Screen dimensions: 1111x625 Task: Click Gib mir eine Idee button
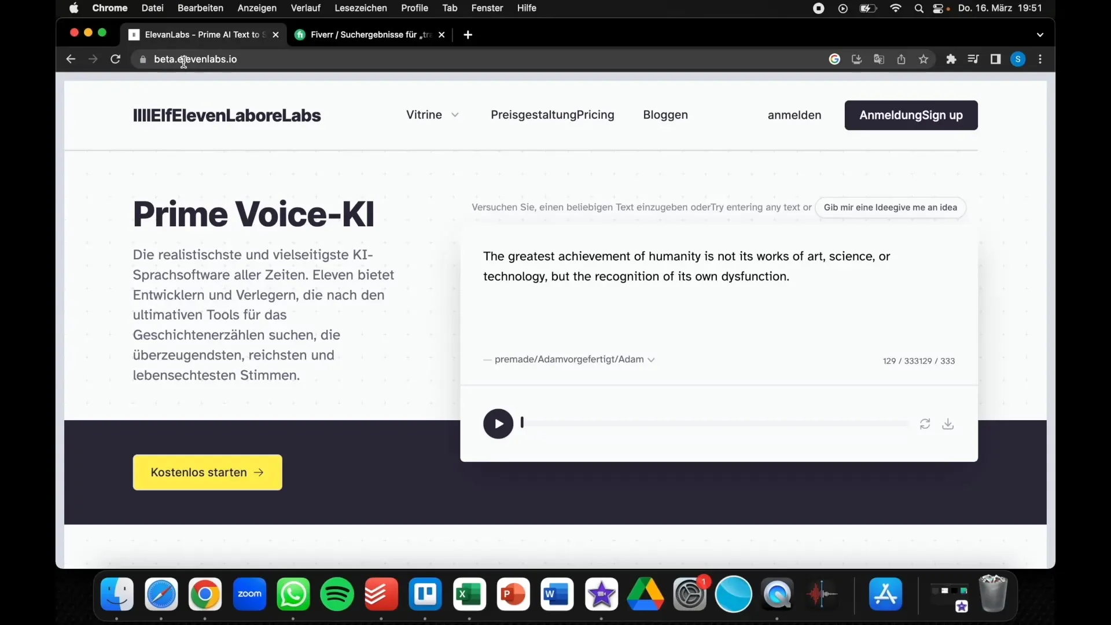point(891,207)
